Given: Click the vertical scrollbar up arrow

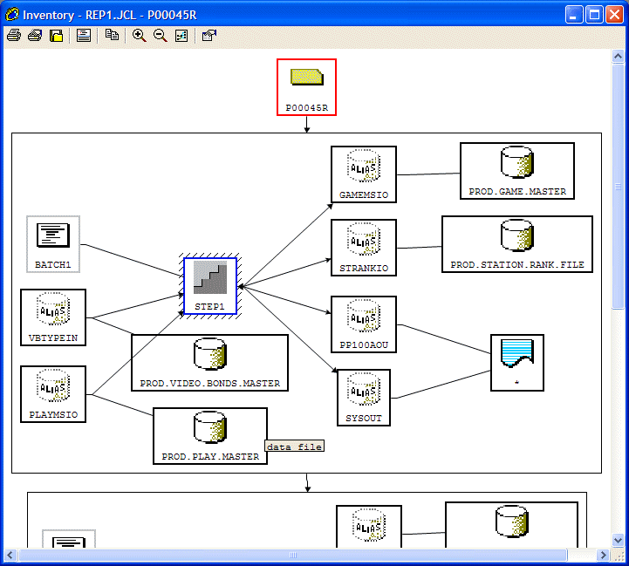Looking at the screenshot, I should (619, 57).
